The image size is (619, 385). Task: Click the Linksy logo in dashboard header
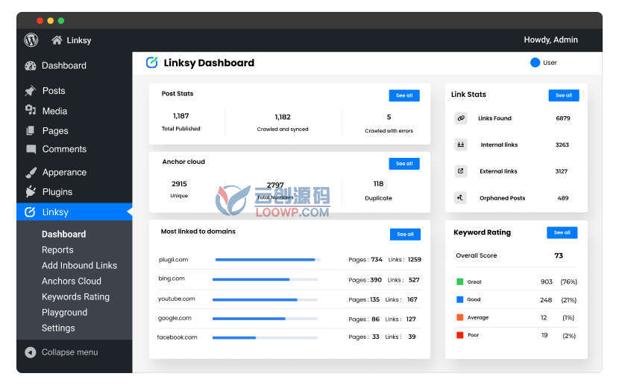152,63
